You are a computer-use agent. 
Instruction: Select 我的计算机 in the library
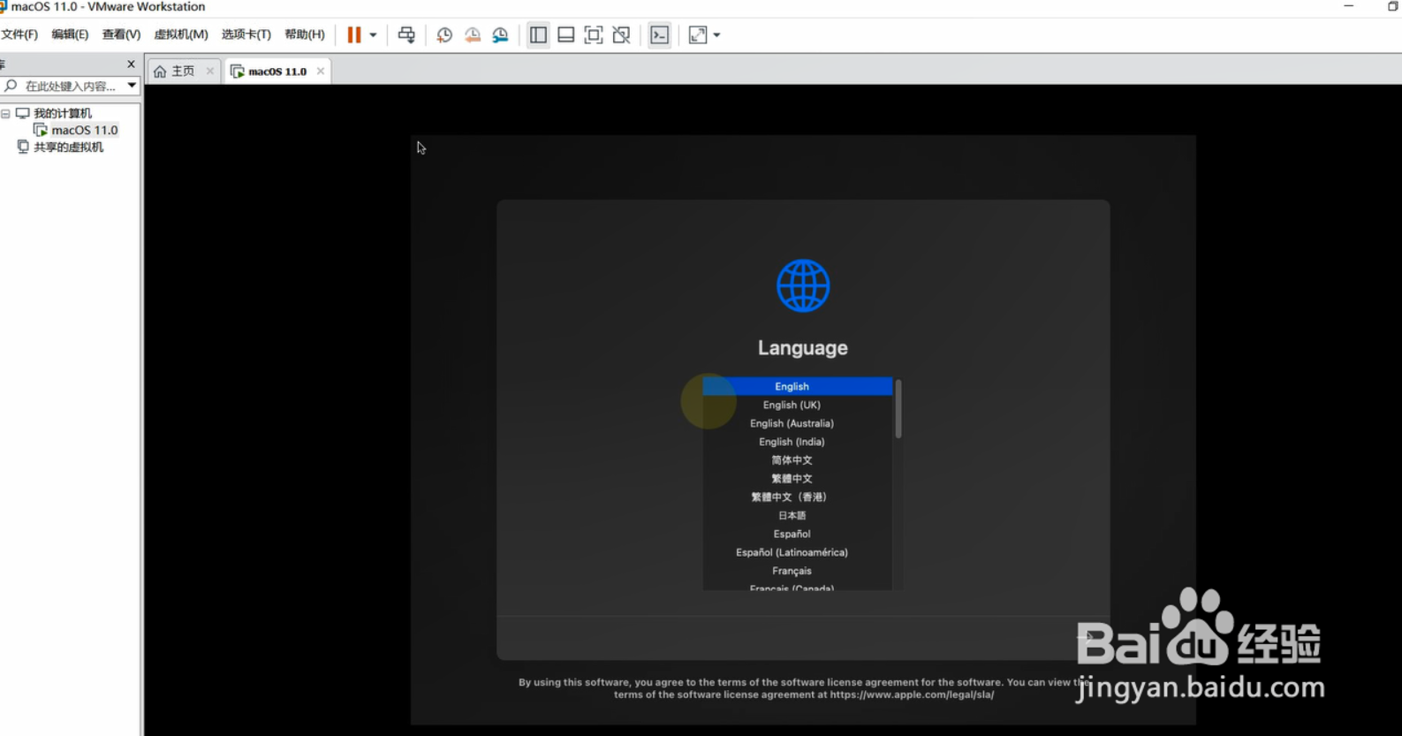tap(62, 113)
